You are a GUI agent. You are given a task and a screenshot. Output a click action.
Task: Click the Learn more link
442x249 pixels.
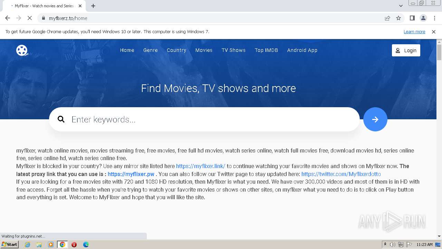tap(414, 31)
